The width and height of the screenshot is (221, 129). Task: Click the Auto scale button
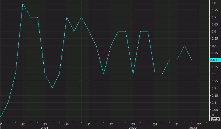[x=216, y=119]
